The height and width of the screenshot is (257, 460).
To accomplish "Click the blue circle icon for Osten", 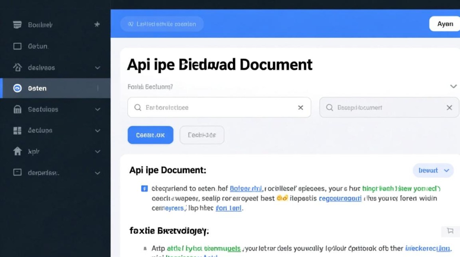I will coord(17,88).
